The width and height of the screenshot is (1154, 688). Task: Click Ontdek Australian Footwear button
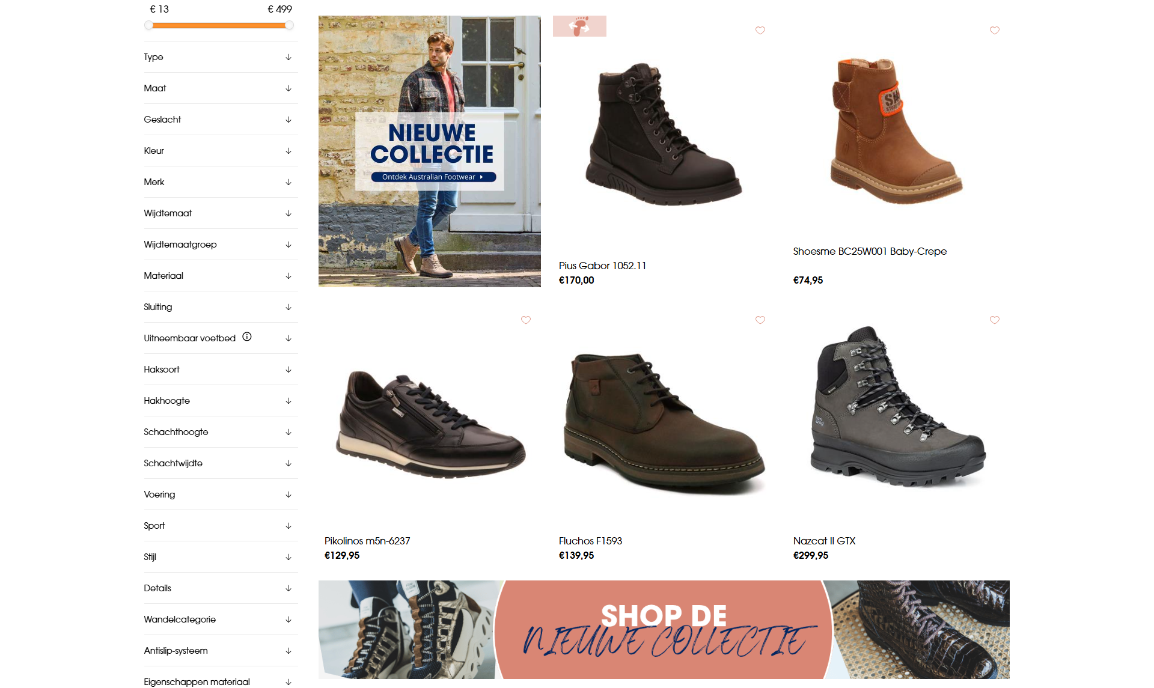pos(433,177)
